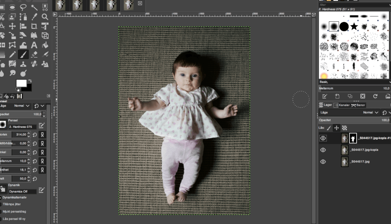Viewport: 391px width, 224px height.
Task: Hide the _S044517.jpg-kopia #1 layer
Action: coord(323,139)
